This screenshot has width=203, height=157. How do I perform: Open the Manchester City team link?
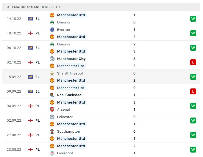pos(71,59)
